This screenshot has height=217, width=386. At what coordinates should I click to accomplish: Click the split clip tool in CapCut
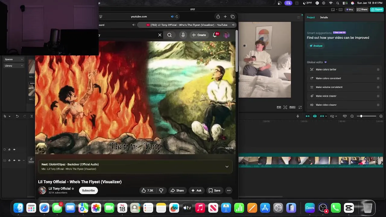pos(32,116)
